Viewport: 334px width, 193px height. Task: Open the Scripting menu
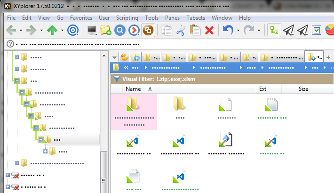(x=127, y=17)
